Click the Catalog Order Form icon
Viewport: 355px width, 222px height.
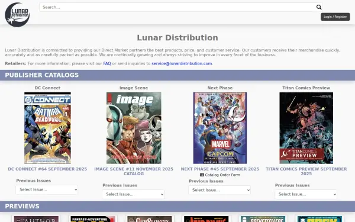pyautogui.click(x=202, y=175)
